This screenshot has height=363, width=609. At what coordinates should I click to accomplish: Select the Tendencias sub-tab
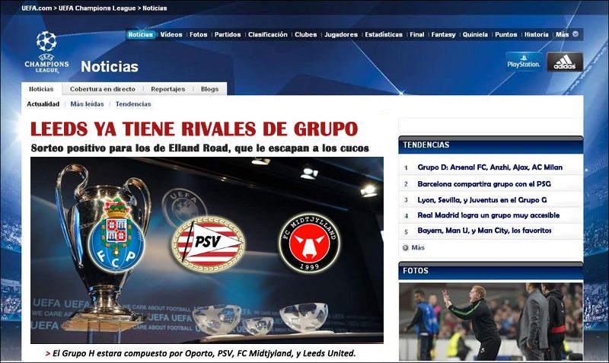133,104
